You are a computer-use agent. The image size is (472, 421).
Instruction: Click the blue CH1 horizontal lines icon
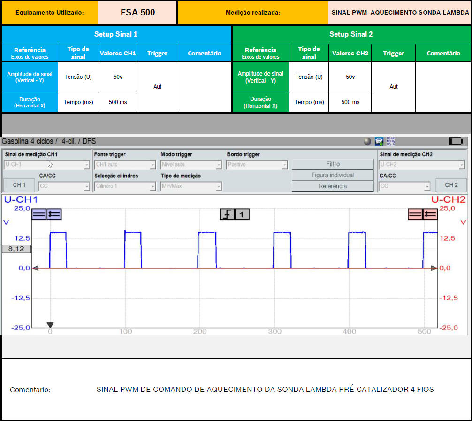[39, 214]
